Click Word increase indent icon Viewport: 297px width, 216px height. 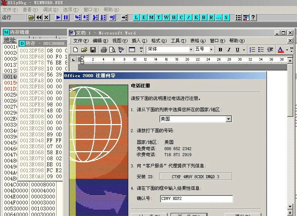pyautogui.click(x=270, y=50)
